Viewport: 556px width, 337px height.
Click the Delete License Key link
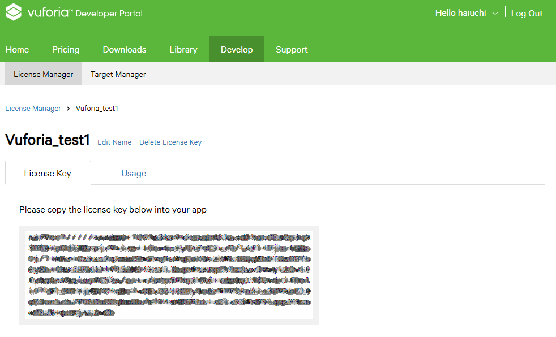point(170,142)
